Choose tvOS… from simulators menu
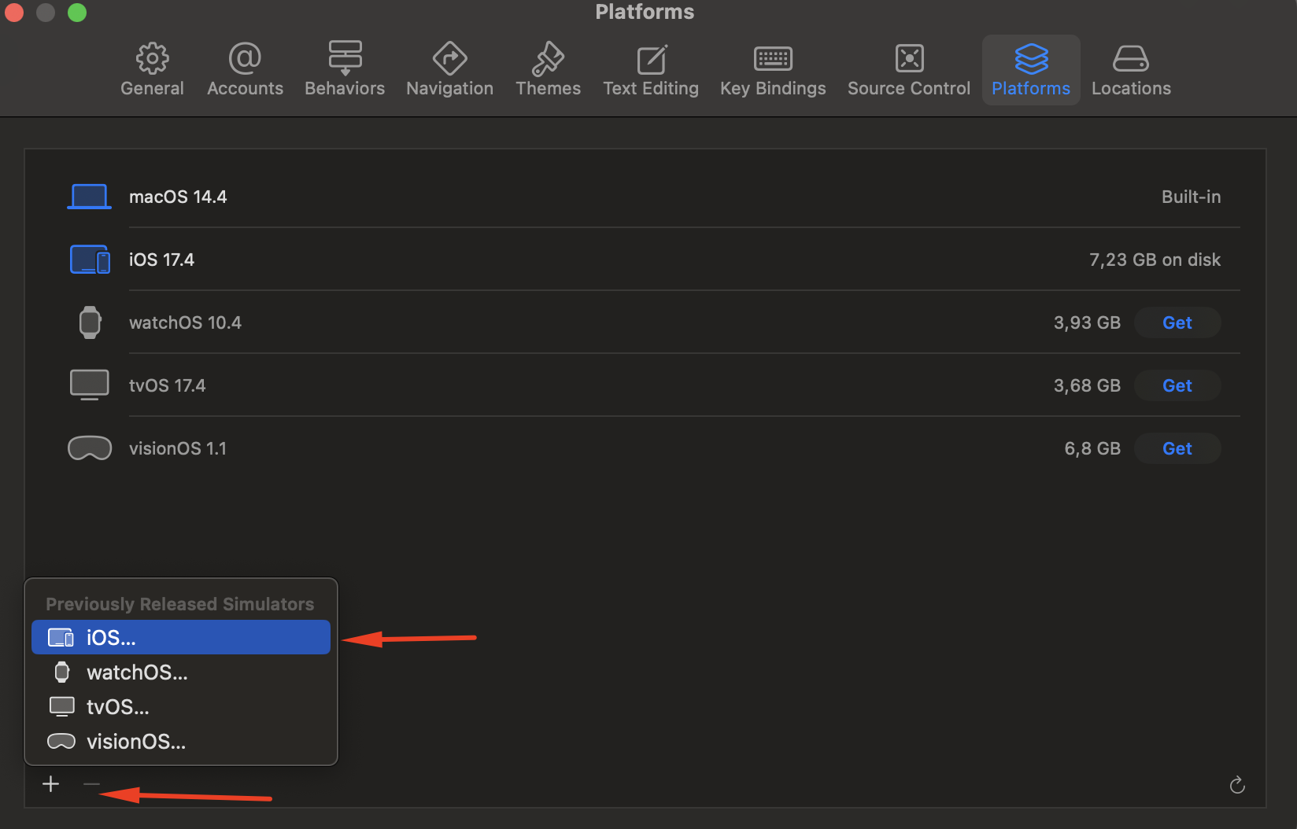1297x829 pixels. tap(181, 707)
